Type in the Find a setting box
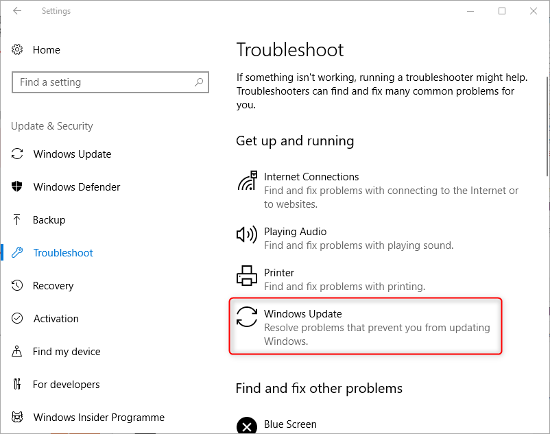Viewport: 550px width, 434px height. point(103,82)
